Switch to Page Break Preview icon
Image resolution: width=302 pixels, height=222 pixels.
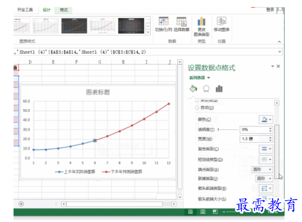(x=215, y=212)
